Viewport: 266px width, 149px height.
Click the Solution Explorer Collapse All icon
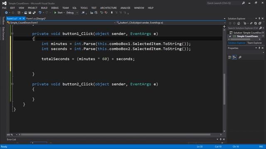[260, 23]
